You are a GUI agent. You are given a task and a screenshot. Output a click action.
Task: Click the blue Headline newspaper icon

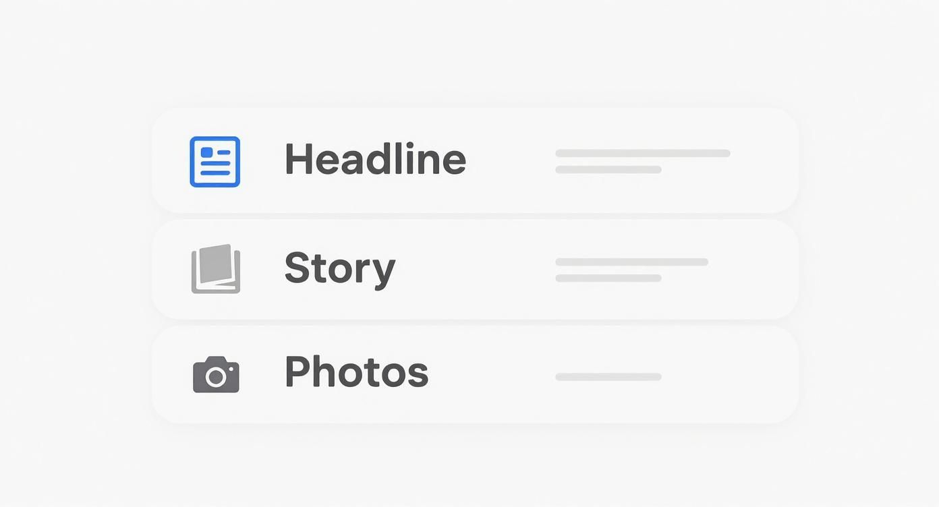click(215, 161)
